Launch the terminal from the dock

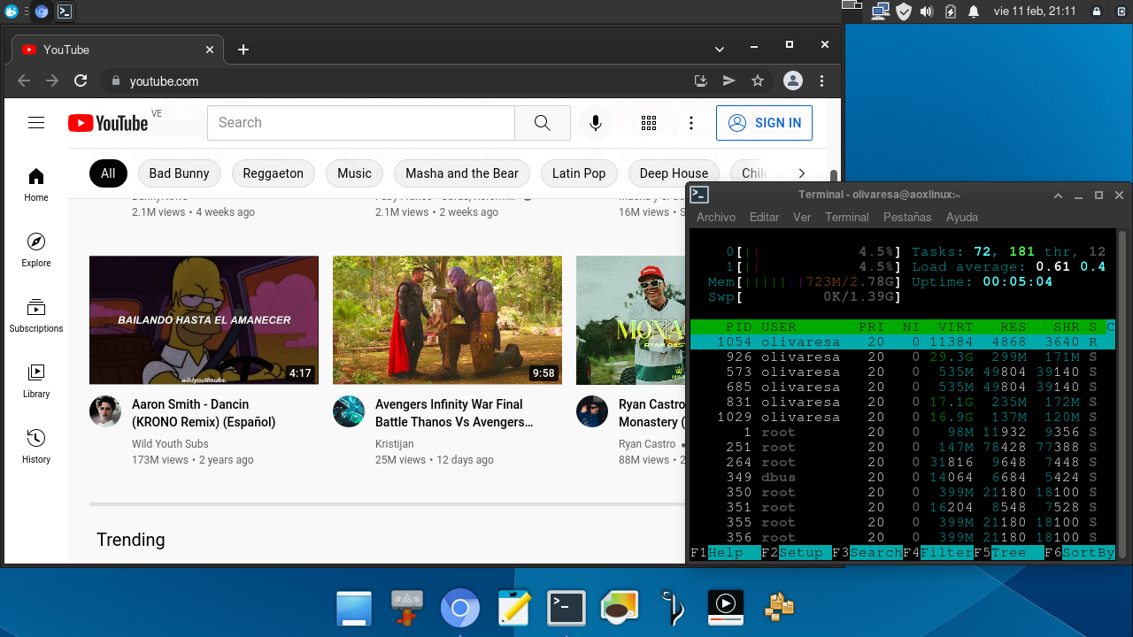click(x=566, y=608)
